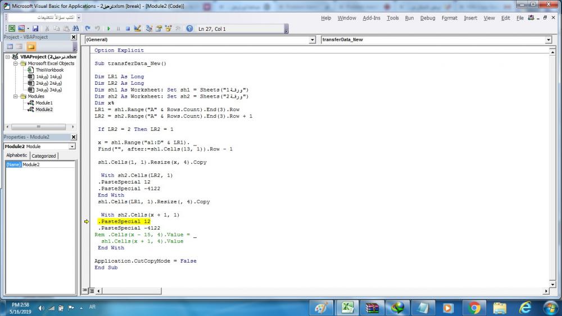Viewport: 562px width, 316px height.
Task: Open Excel from the Windows taskbar
Action: 347,308
